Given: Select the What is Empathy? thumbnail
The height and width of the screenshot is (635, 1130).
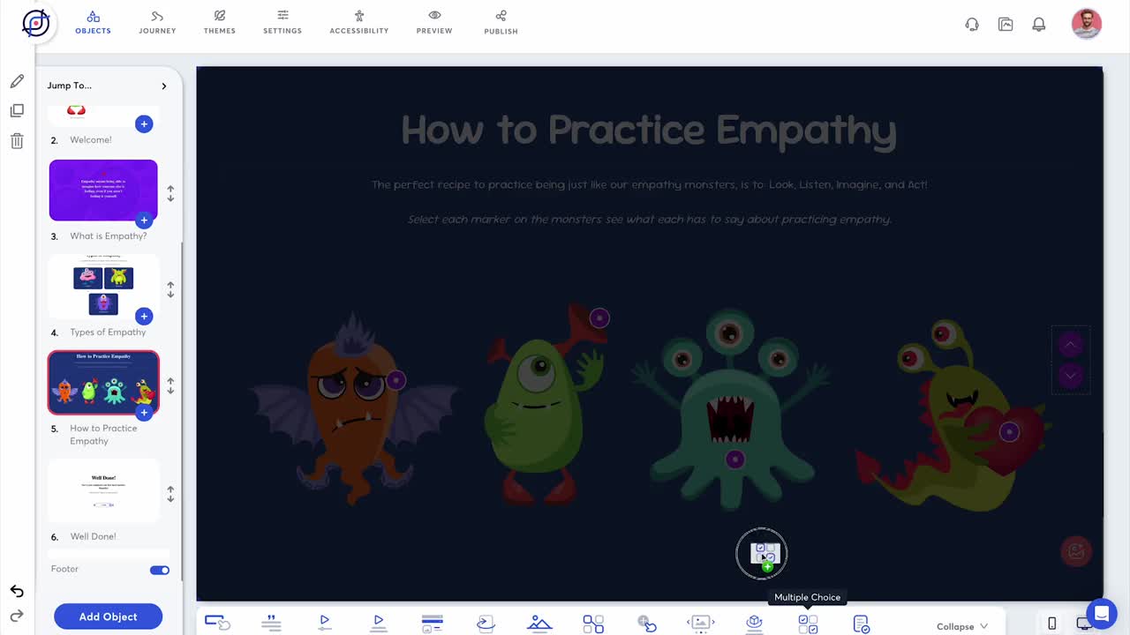Looking at the screenshot, I should (x=103, y=190).
